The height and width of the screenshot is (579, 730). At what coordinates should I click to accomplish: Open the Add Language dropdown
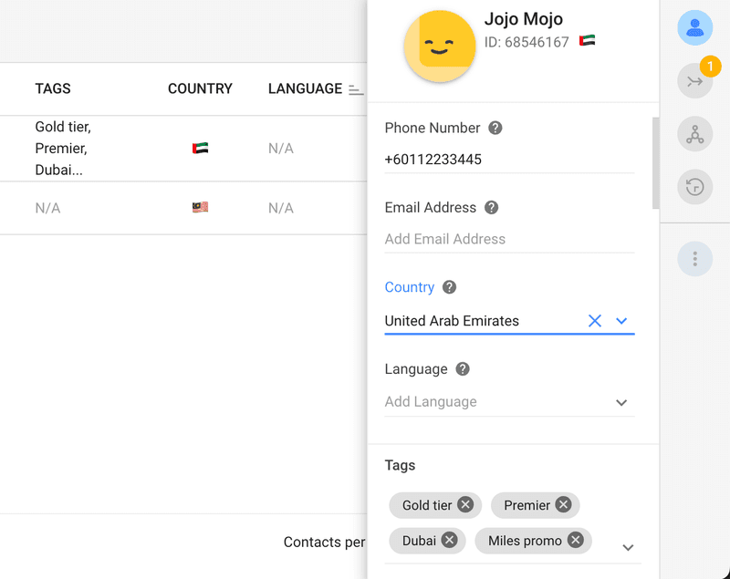point(509,402)
